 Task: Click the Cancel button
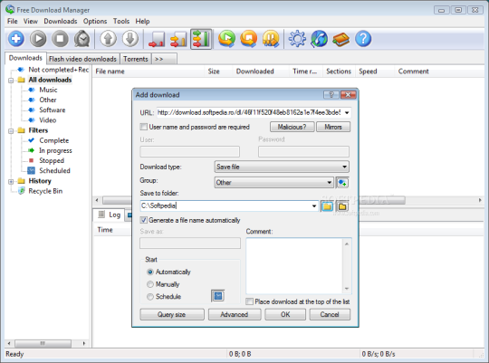(x=330, y=314)
